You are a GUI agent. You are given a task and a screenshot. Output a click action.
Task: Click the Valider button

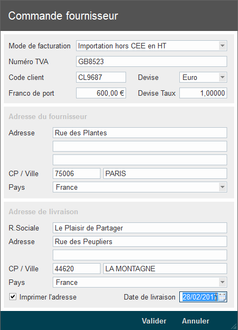[154, 321]
